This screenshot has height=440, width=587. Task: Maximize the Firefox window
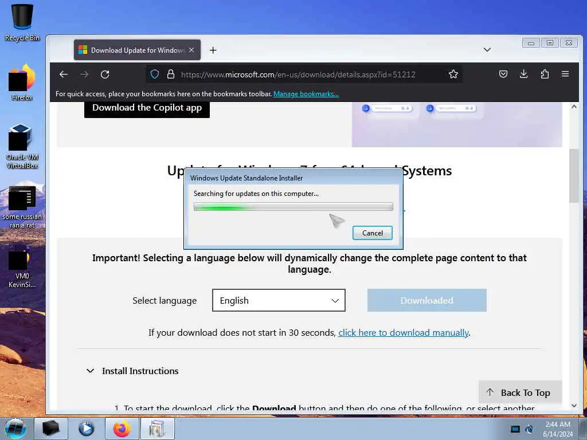coord(550,43)
